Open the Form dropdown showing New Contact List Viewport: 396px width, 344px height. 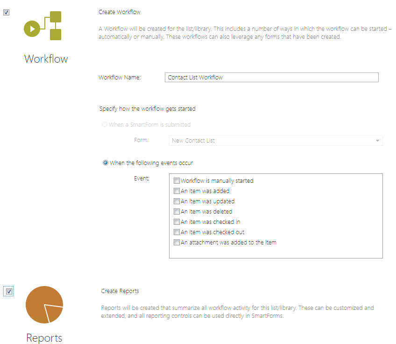(x=276, y=141)
